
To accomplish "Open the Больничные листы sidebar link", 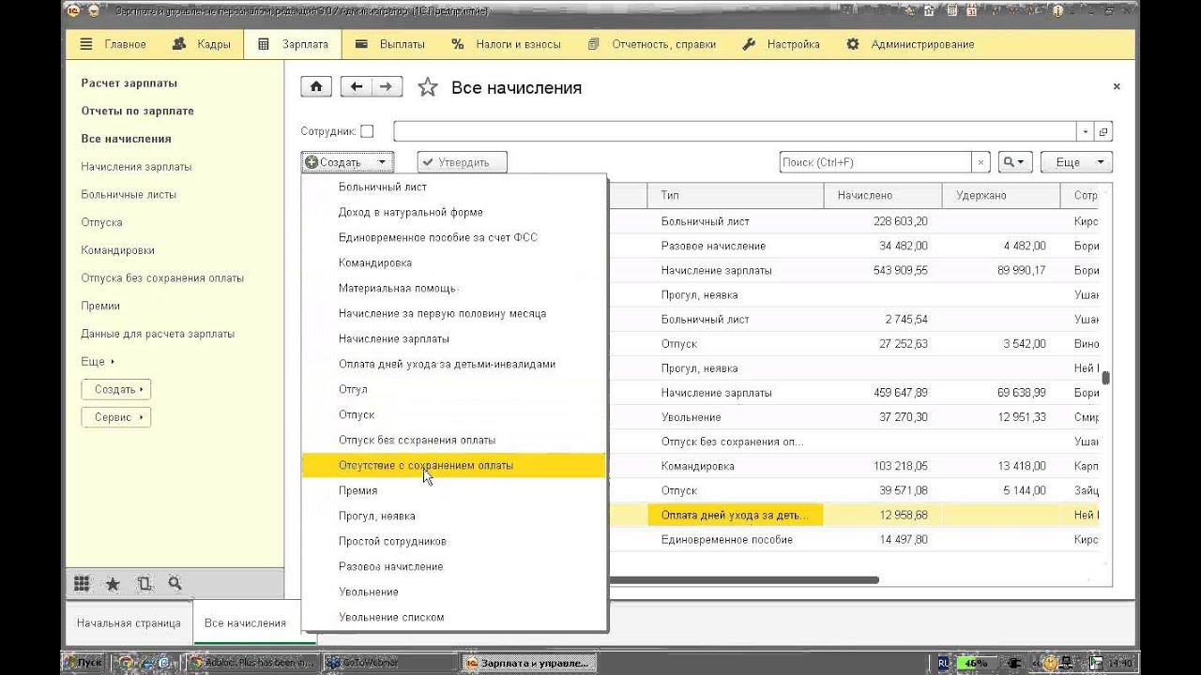I will (129, 195).
